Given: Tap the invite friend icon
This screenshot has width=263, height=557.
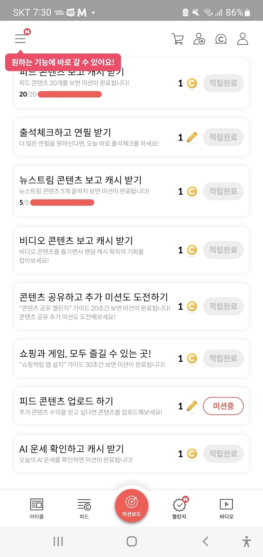Looking at the screenshot, I should [x=199, y=39].
